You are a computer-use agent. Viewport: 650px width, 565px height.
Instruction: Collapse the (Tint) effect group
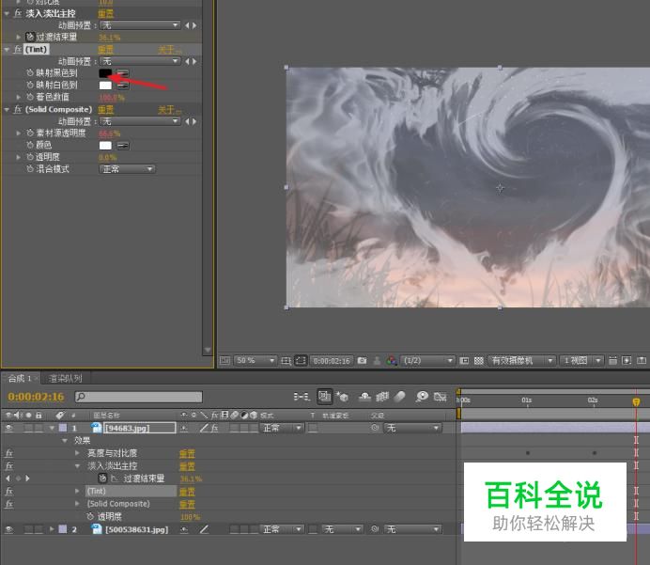coord(7,50)
